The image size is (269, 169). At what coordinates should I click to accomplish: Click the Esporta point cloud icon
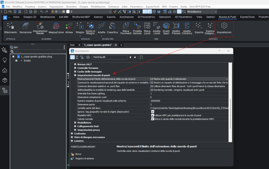click(x=199, y=28)
